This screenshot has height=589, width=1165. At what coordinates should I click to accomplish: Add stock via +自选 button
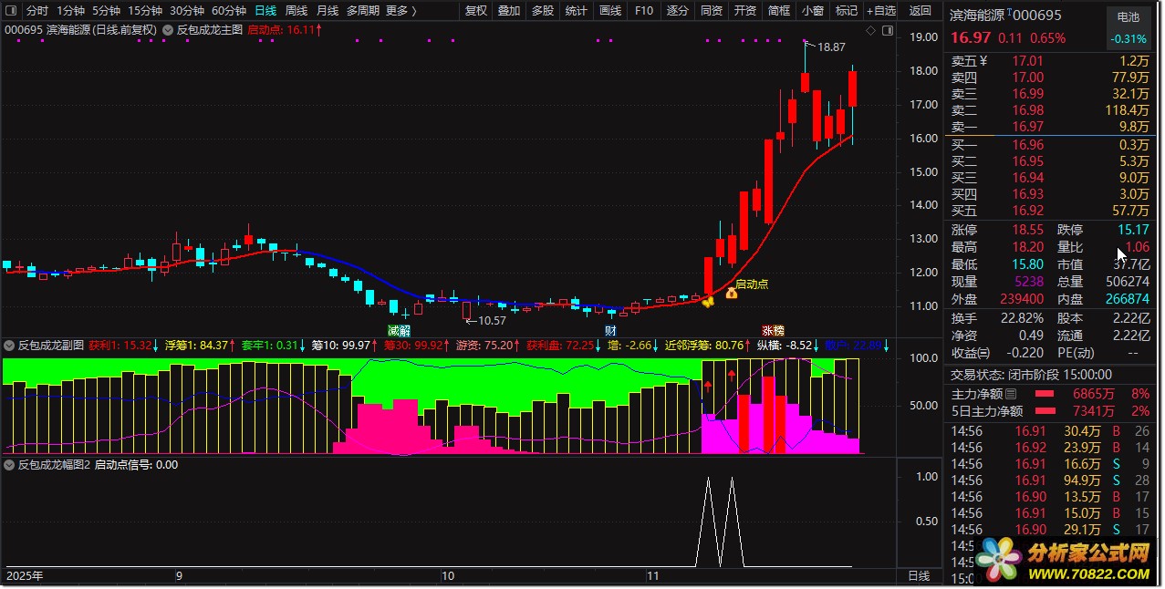pos(880,11)
